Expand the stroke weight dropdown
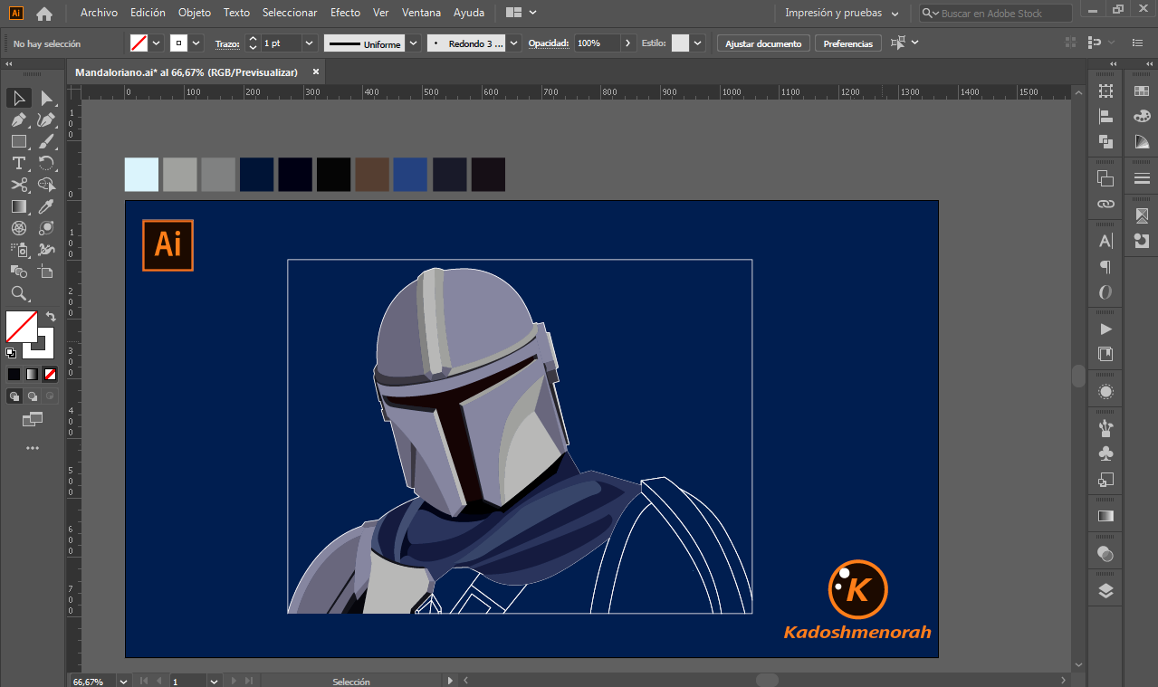1158x687 pixels. pos(310,43)
